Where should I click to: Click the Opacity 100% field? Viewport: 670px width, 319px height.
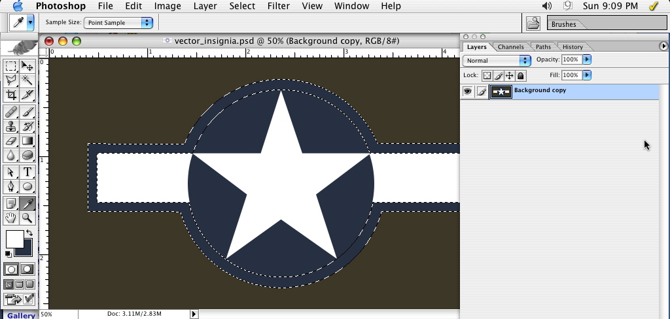tap(571, 59)
